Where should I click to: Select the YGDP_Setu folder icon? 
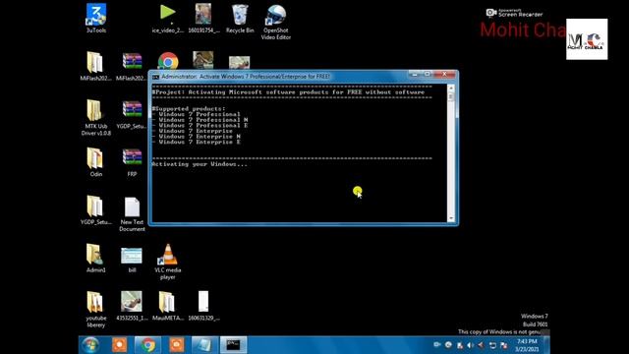96,209
